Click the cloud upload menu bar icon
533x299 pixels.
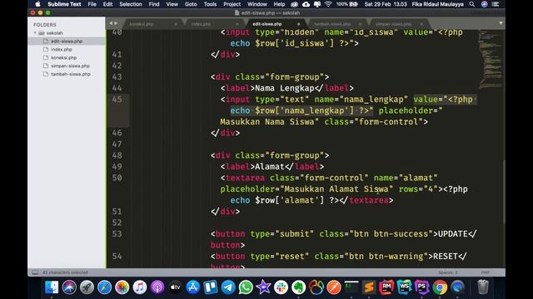pyautogui.click(x=306, y=4)
